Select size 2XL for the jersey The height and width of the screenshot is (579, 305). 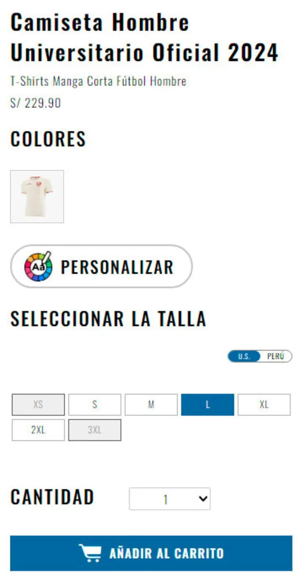click(x=38, y=430)
